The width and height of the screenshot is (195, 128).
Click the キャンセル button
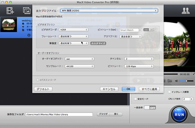(109, 89)
